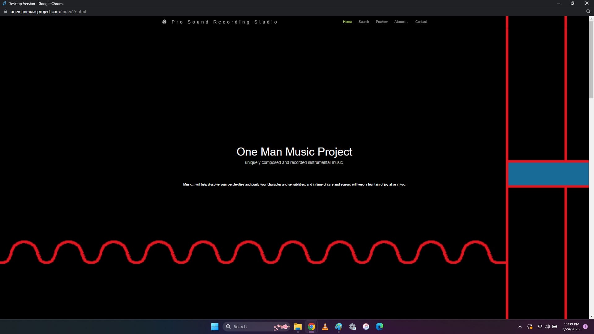Click the Contact link

point(421,22)
